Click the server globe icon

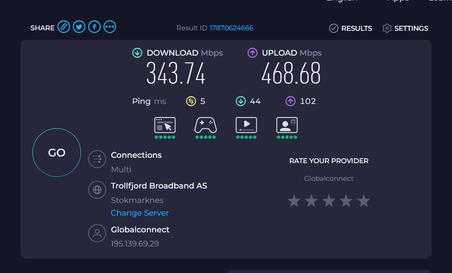pyautogui.click(x=97, y=190)
